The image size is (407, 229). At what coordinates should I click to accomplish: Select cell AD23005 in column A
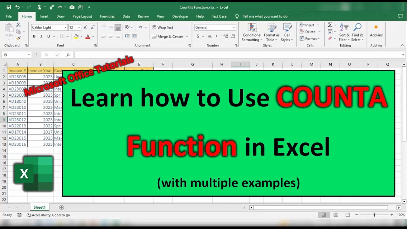tap(17, 77)
